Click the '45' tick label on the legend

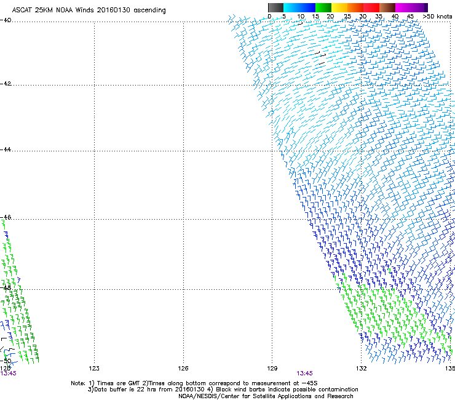[410, 17]
